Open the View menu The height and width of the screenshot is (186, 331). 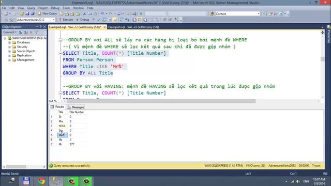tap(21, 8)
